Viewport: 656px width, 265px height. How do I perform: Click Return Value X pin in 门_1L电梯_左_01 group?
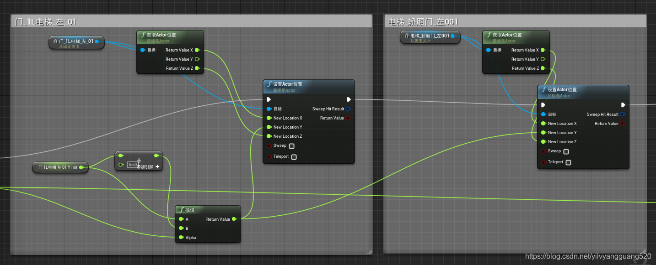coord(197,50)
